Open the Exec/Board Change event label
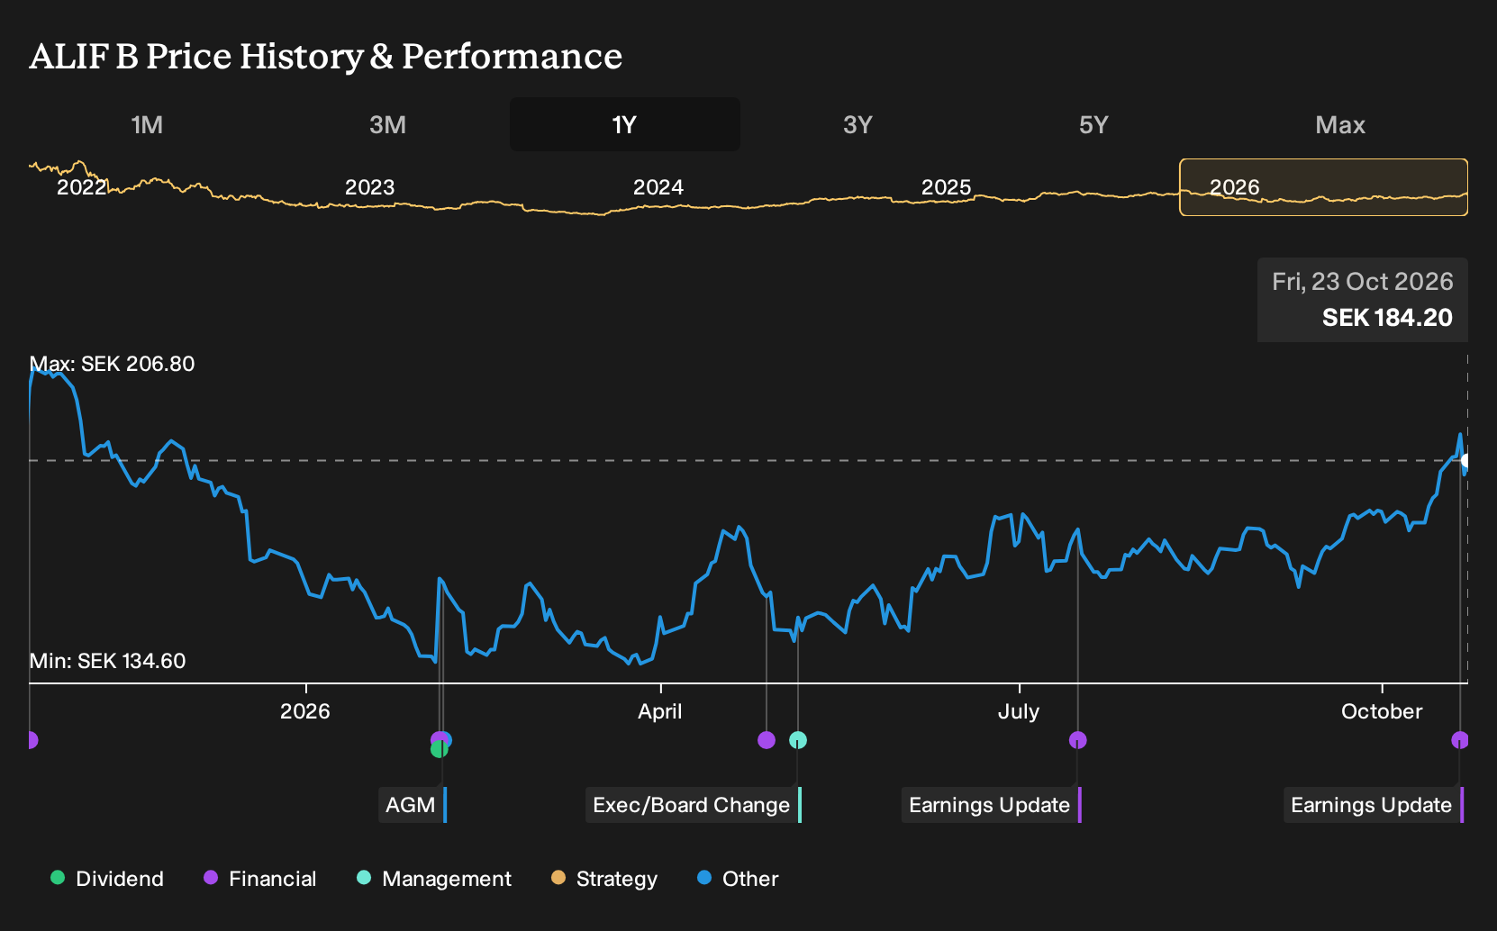The image size is (1497, 931). (693, 805)
